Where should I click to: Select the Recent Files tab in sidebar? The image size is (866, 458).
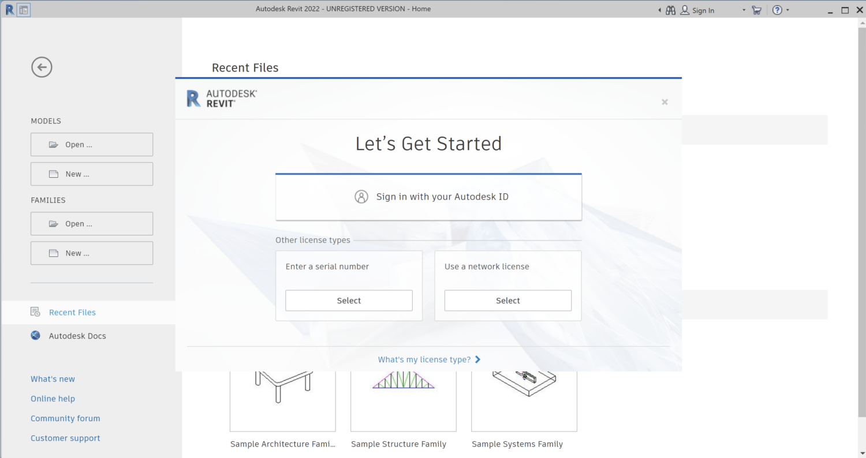[72, 312]
